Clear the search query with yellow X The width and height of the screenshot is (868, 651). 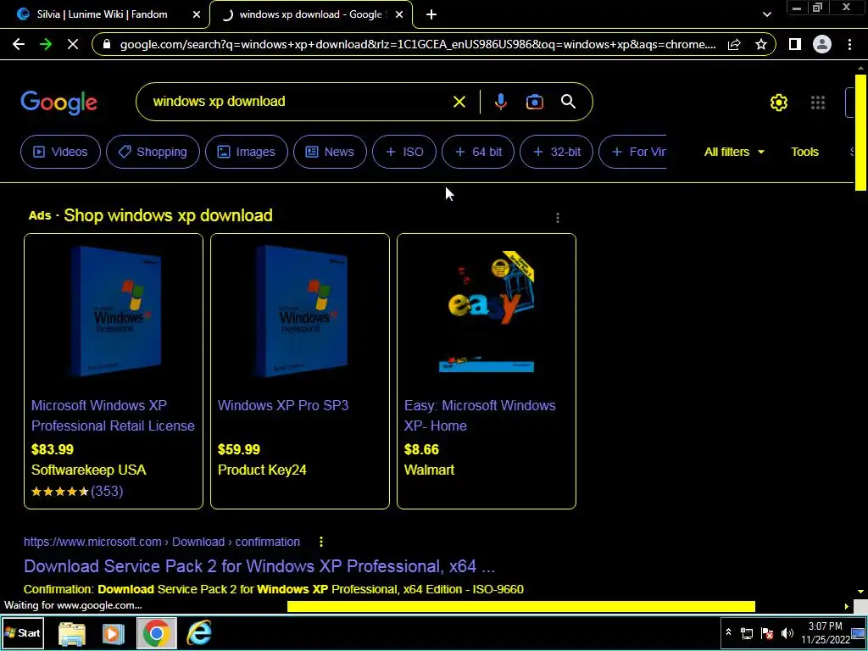pos(459,102)
